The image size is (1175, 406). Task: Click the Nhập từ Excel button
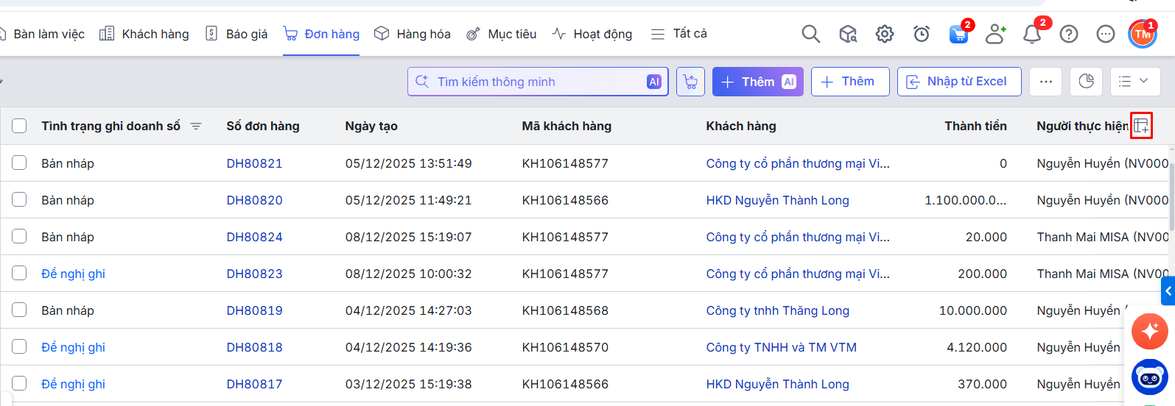(958, 82)
